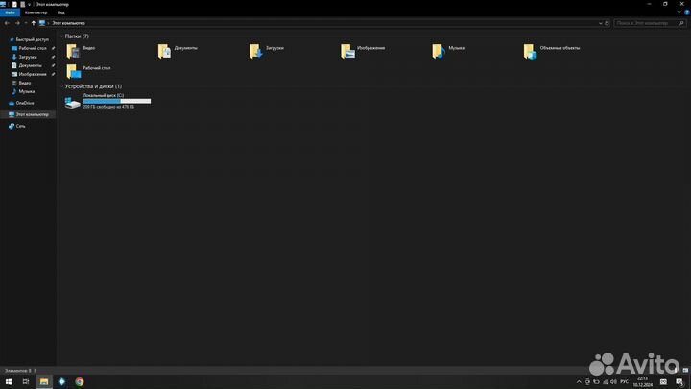Open the blue Help icon
The height and width of the screenshot is (389, 691).
point(686,12)
